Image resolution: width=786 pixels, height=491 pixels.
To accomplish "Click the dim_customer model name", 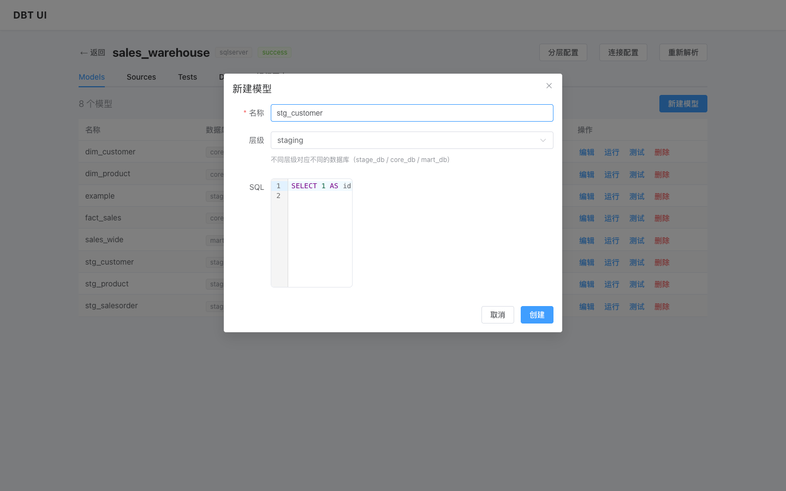I will click(x=110, y=152).
